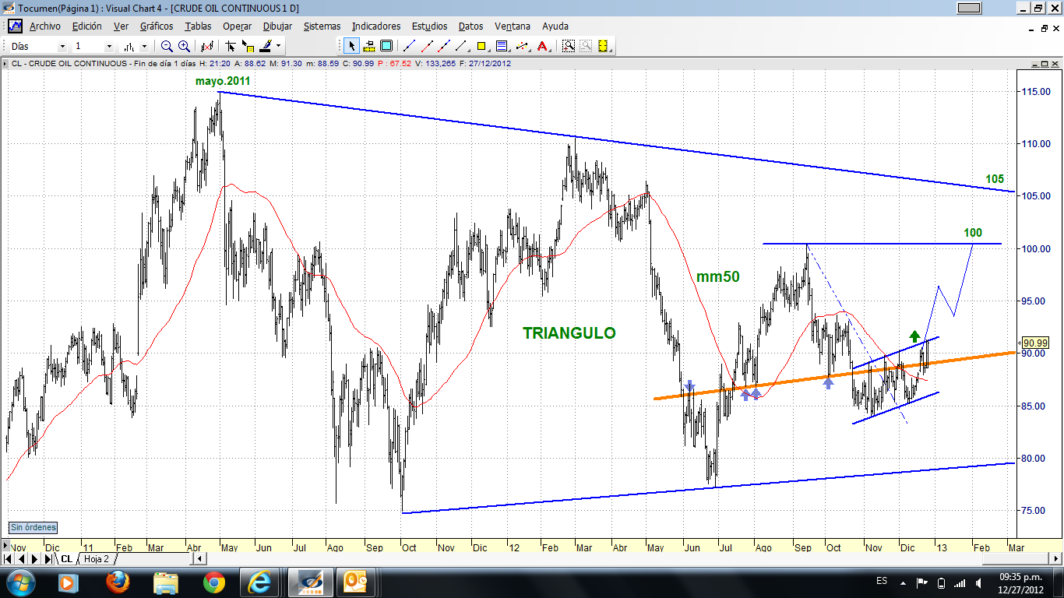Select the red text 'A' annotation tool
This screenshot has width=1064, height=598.
click(x=542, y=46)
